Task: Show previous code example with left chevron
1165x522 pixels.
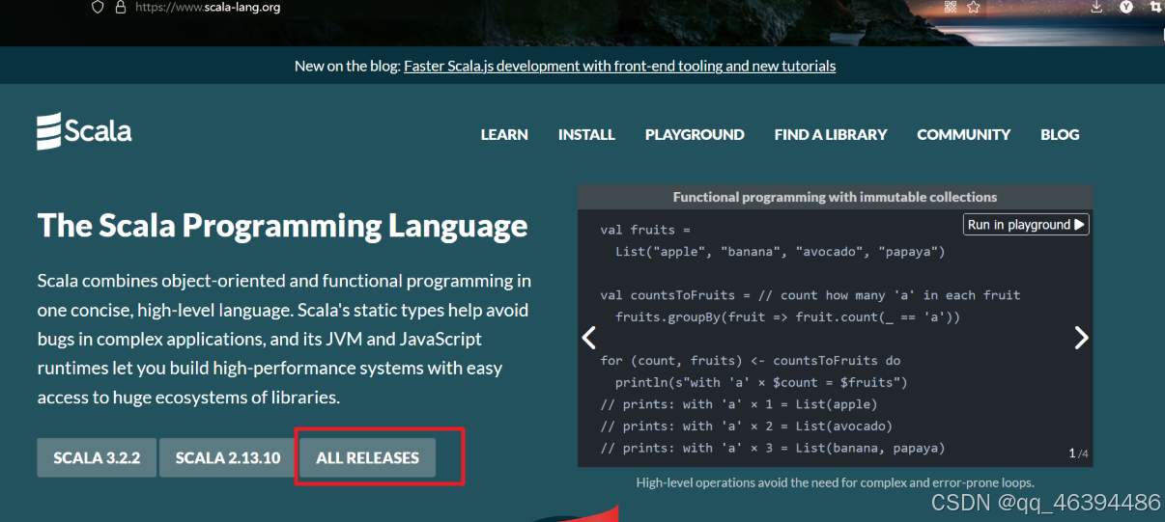Action: (588, 338)
